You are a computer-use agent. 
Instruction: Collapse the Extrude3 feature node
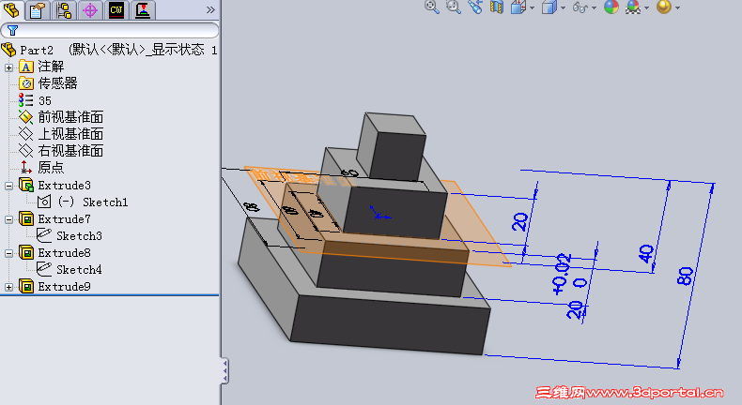(x=8, y=186)
